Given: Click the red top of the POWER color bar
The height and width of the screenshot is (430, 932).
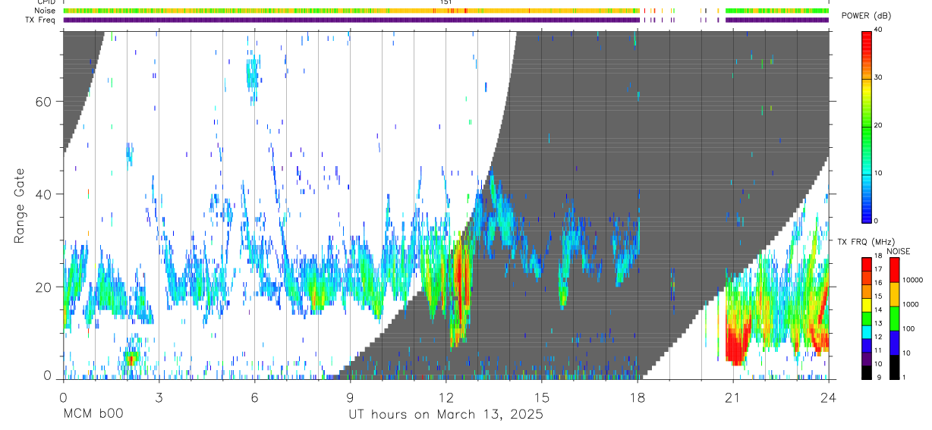Looking at the screenshot, I should [x=867, y=36].
